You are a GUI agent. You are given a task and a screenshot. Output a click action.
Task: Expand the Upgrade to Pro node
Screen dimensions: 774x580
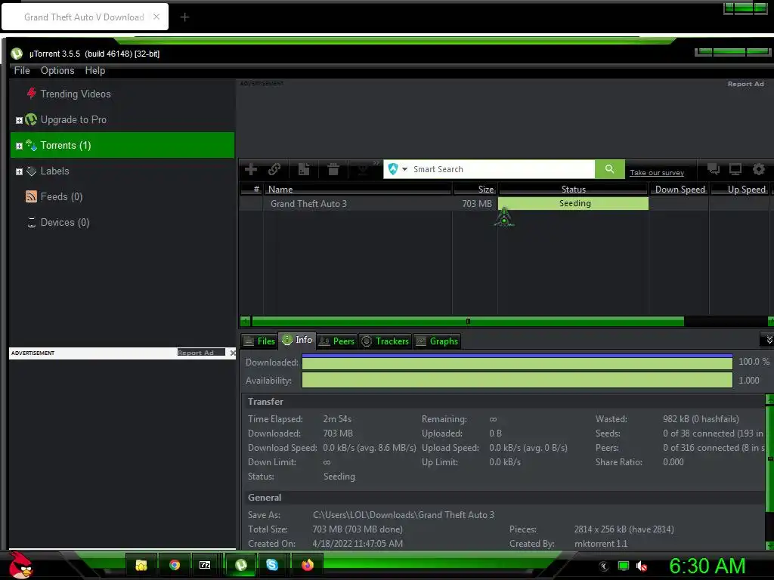point(19,120)
